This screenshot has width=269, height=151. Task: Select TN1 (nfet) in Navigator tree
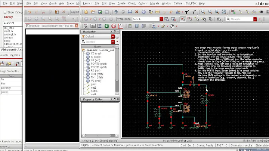[97, 77]
